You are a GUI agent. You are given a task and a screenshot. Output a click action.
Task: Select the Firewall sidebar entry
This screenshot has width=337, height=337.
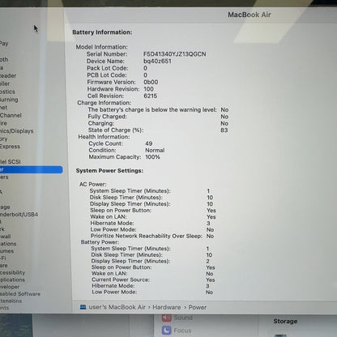6,237
